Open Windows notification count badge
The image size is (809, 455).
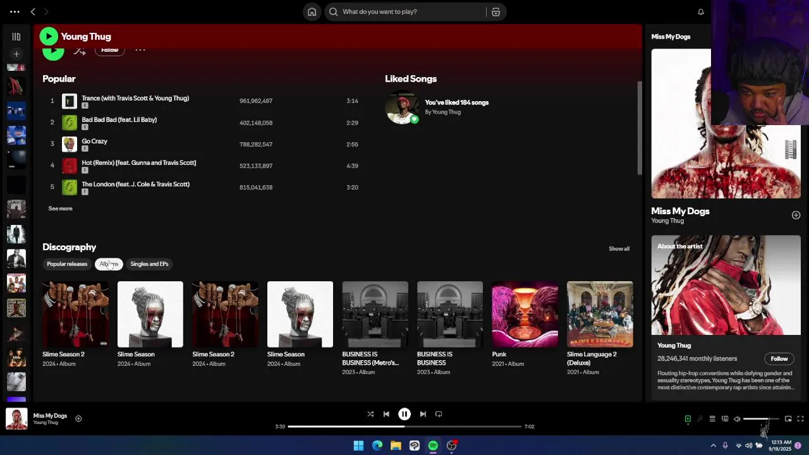point(798,446)
